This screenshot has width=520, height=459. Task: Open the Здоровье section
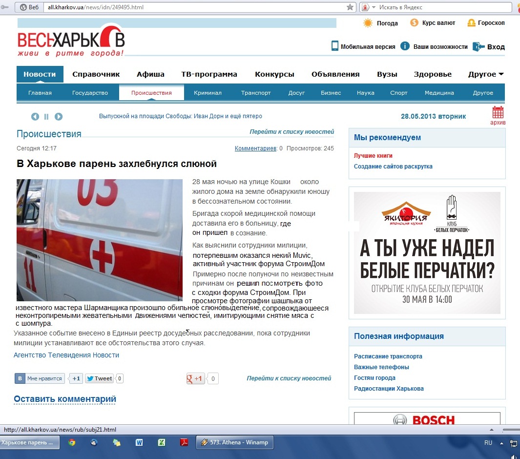tap(433, 74)
